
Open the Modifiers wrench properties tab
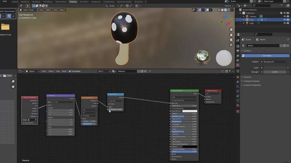(x=238, y=81)
